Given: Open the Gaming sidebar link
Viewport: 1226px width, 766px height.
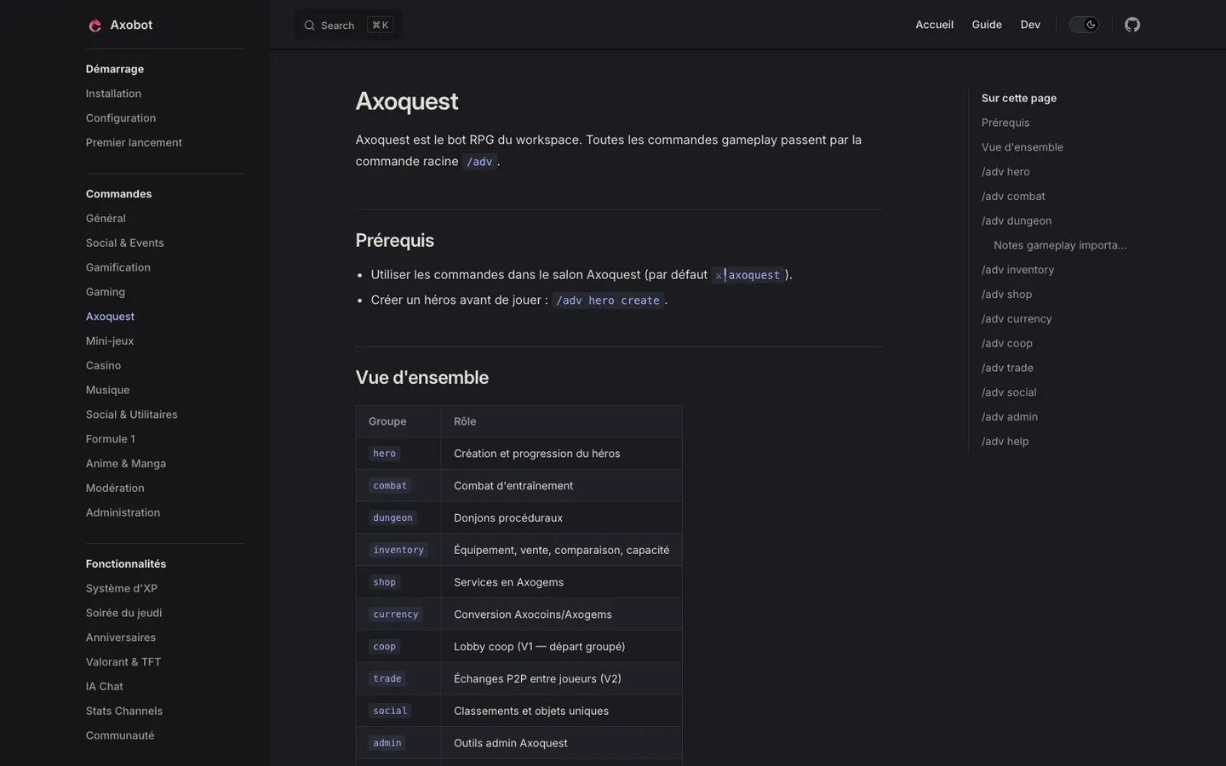Looking at the screenshot, I should point(106,292).
